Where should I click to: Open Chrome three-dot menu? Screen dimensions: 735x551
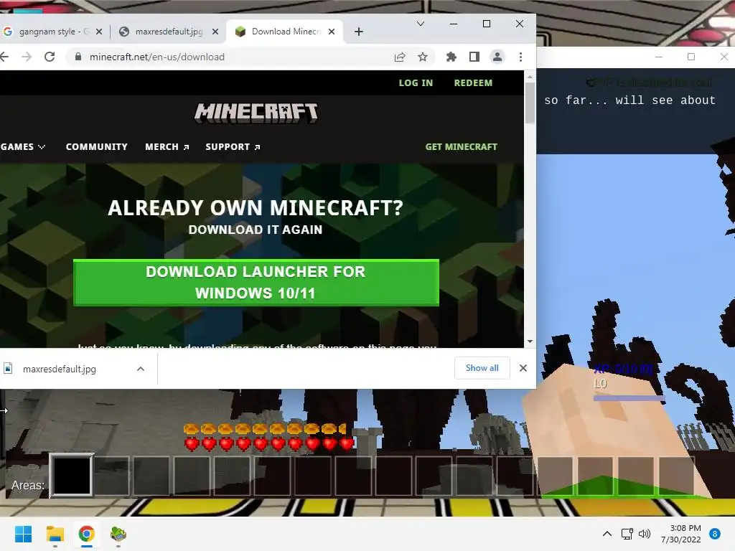521,57
